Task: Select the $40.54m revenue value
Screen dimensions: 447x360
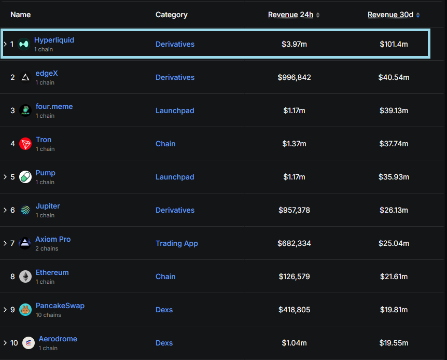Action: click(394, 77)
